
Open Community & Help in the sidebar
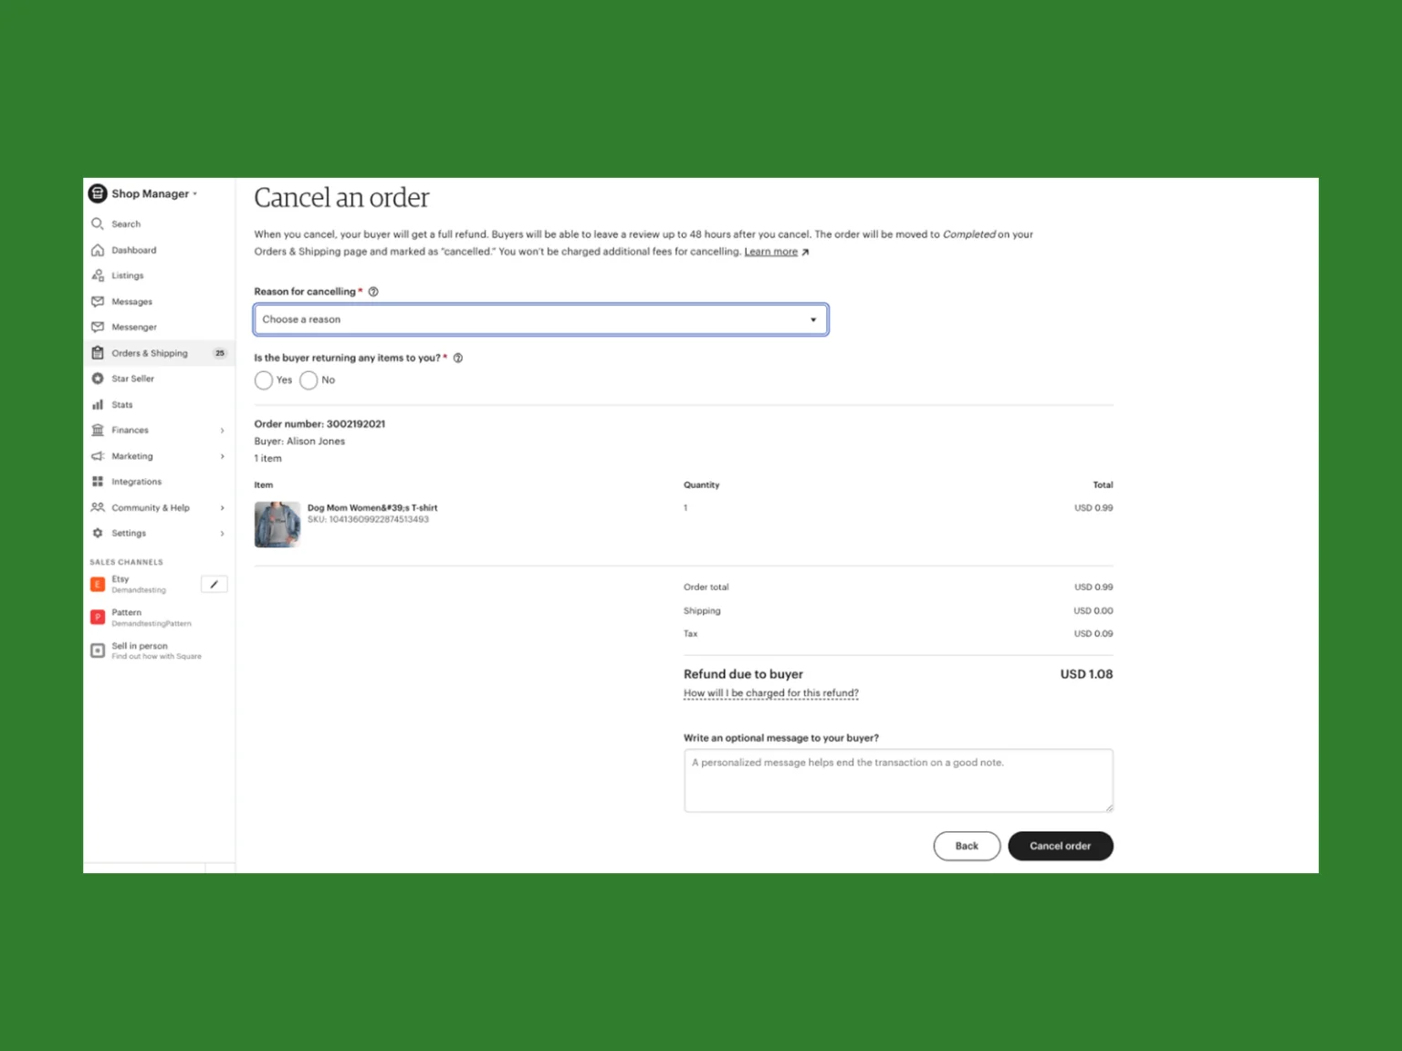tap(151, 507)
